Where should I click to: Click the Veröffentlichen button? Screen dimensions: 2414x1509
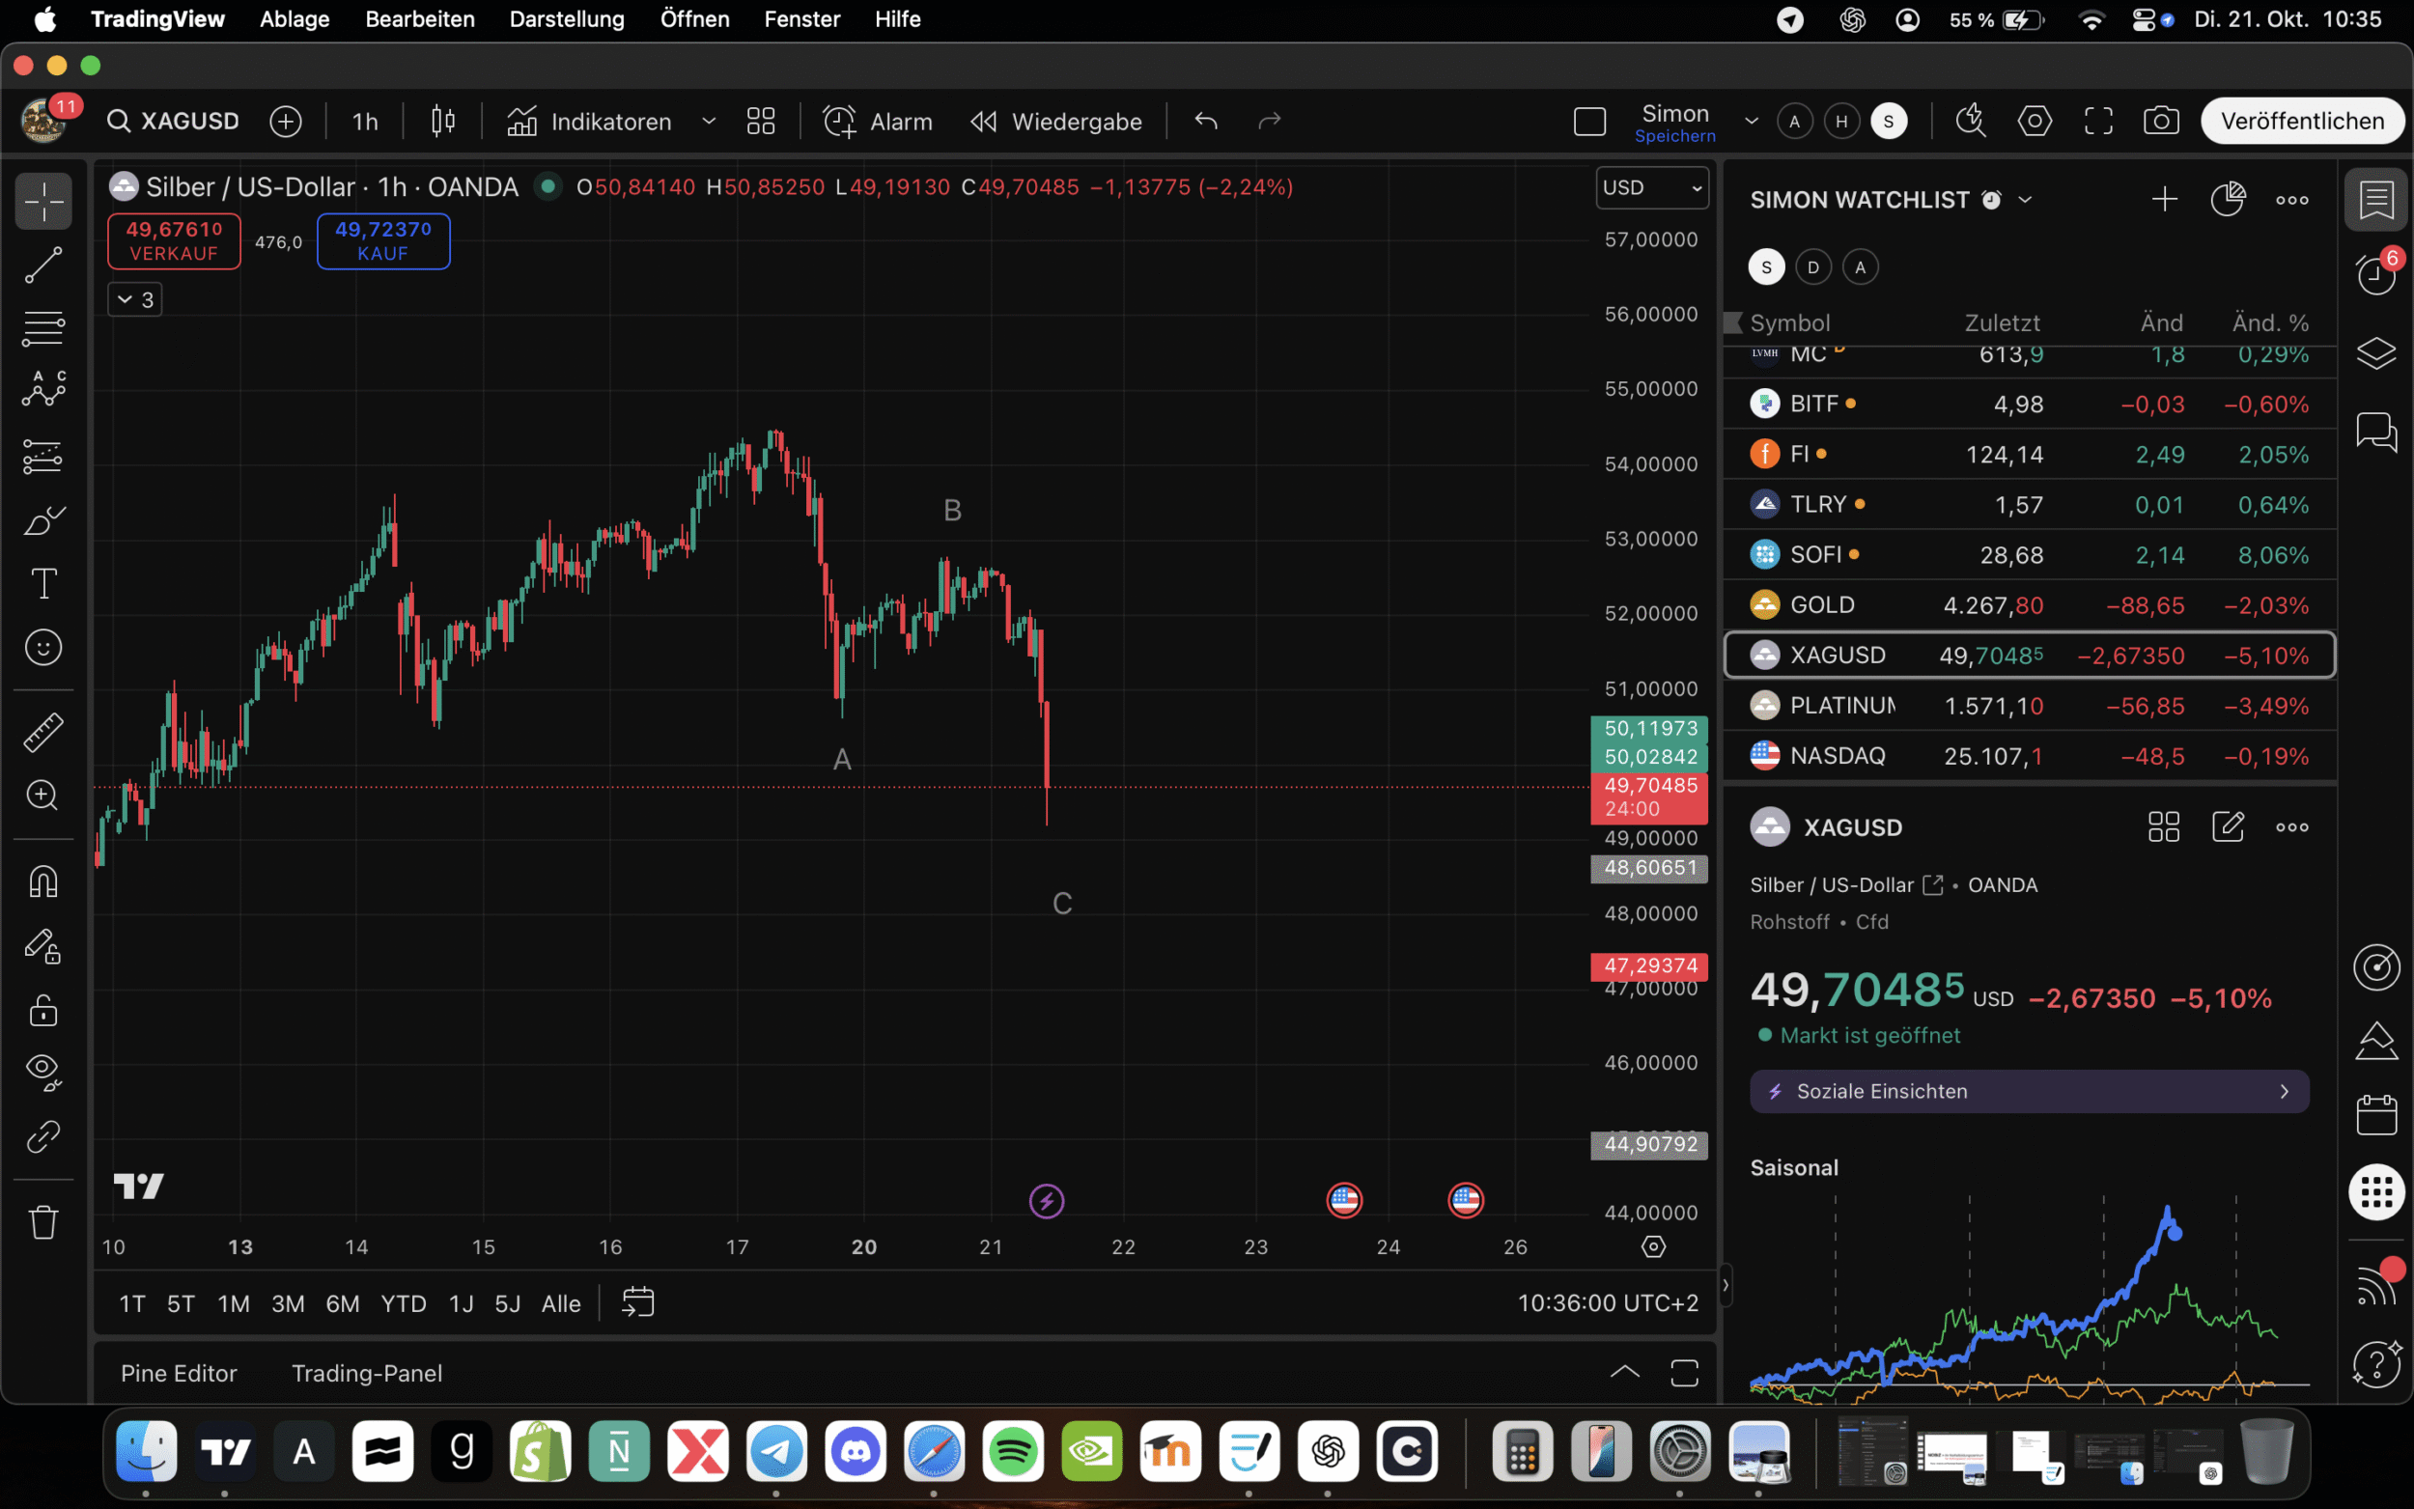(x=2301, y=122)
